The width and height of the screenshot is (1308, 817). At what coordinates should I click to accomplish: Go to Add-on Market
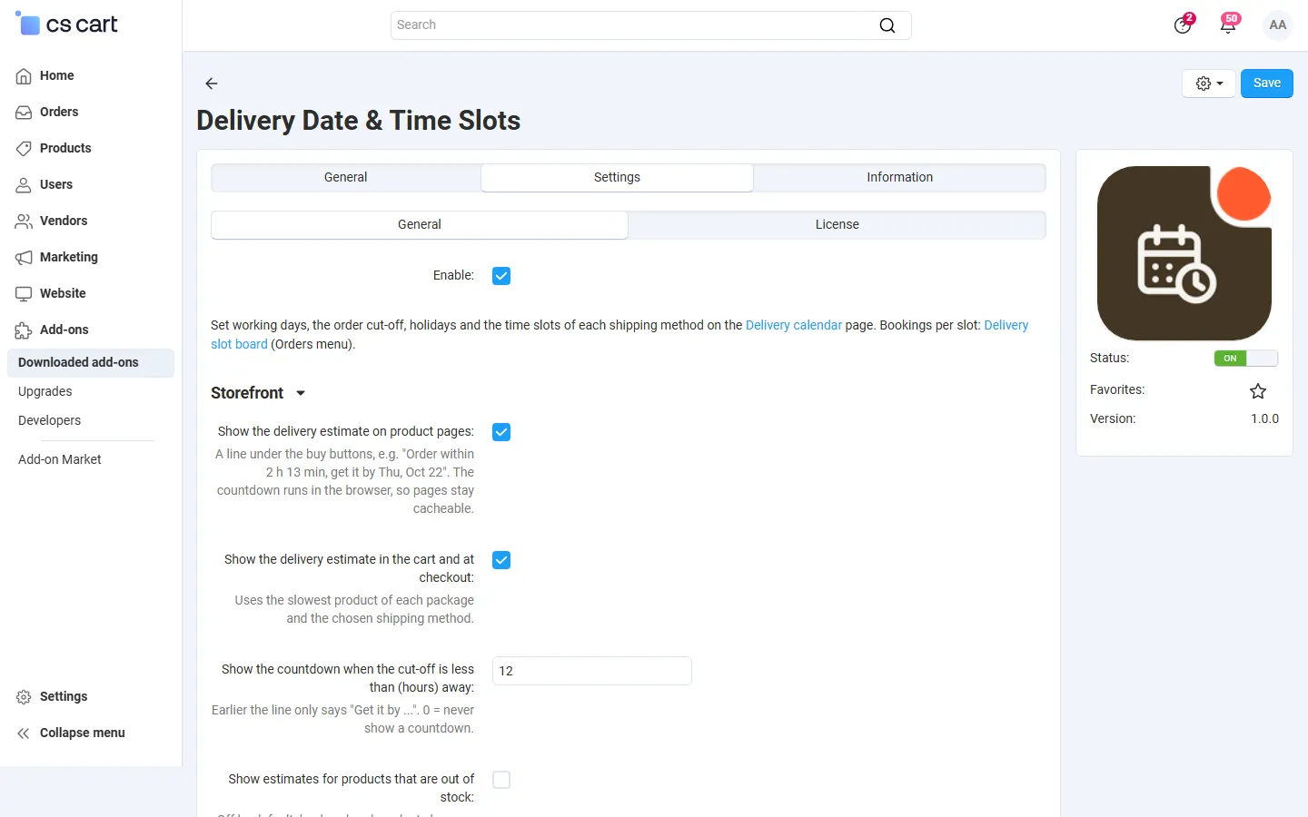tap(60, 460)
